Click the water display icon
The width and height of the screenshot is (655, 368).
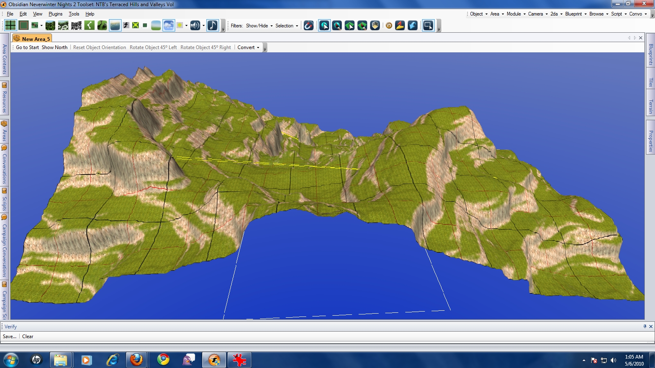coord(115,25)
